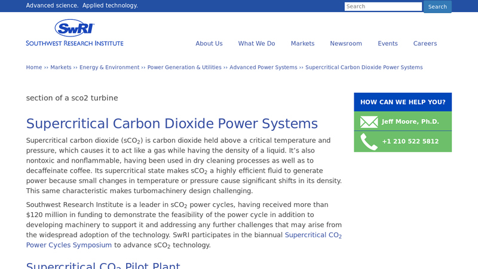Call +1 210 522 5812 number
Screen dimensions: 478x269
pos(410,142)
